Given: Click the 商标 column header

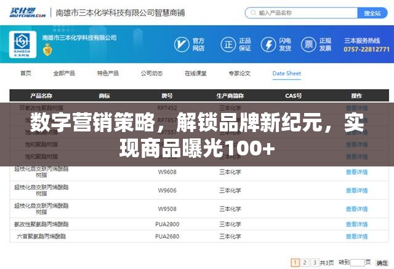Looking at the screenshot, I should [104, 96].
